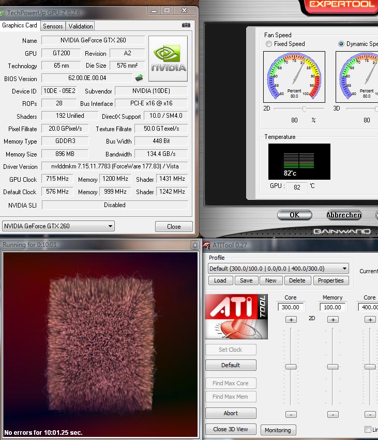
Task: Open profile Properties in ATITool
Action: 331,280
